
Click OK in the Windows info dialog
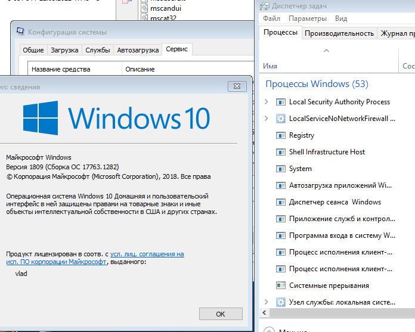(221, 314)
